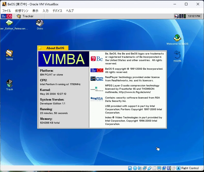This screenshot has height=172, width=204.
Task: Minimize the VirtualBox window
Action: tap(175, 4)
